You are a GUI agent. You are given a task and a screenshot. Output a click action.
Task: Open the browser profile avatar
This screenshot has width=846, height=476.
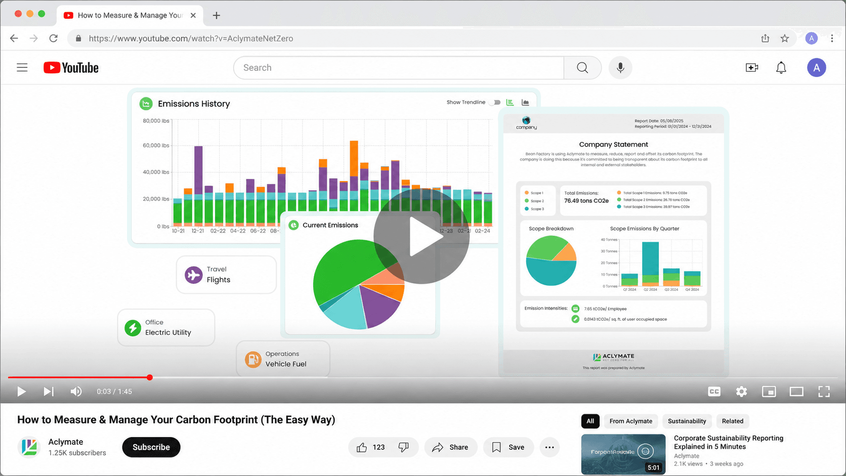pos(812,38)
